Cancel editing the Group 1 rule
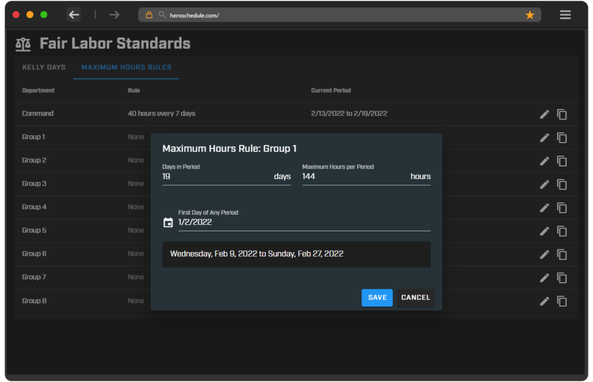Image resolution: width=593 pixels, height=382 pixels. pyautogui.click(x=415, y=297)
